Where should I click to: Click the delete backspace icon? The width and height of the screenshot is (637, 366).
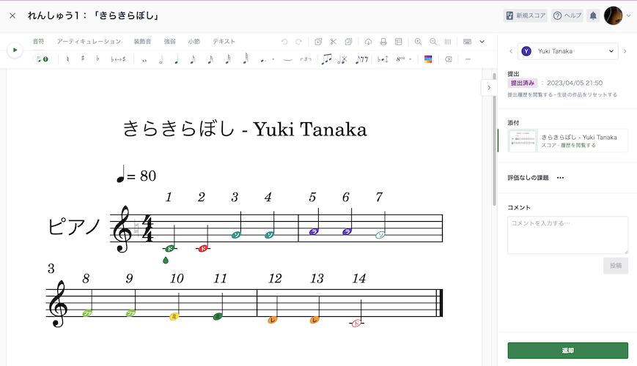point(449,59)
